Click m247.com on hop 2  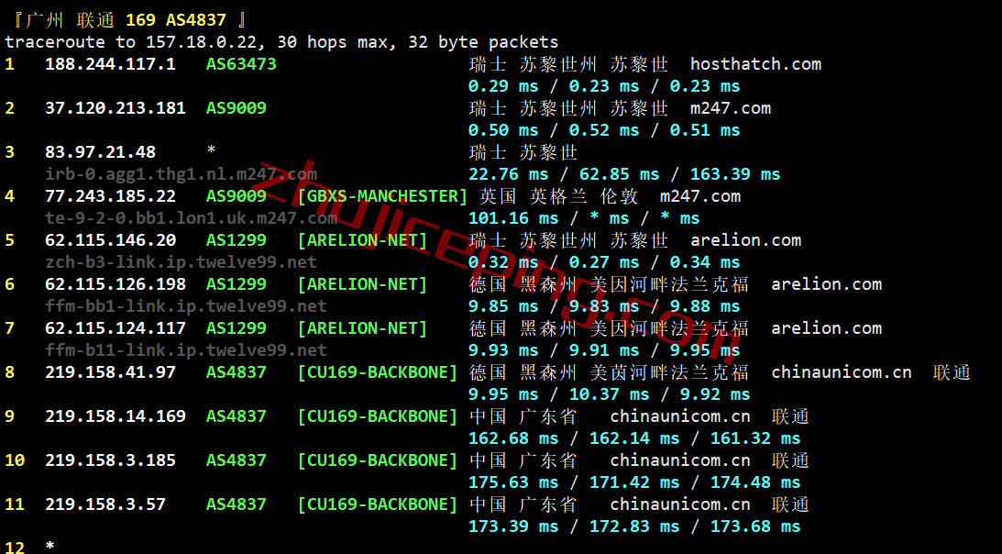pos(731,108)
